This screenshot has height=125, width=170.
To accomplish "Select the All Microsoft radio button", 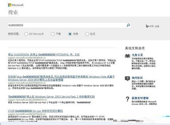I will coord(26,34).
